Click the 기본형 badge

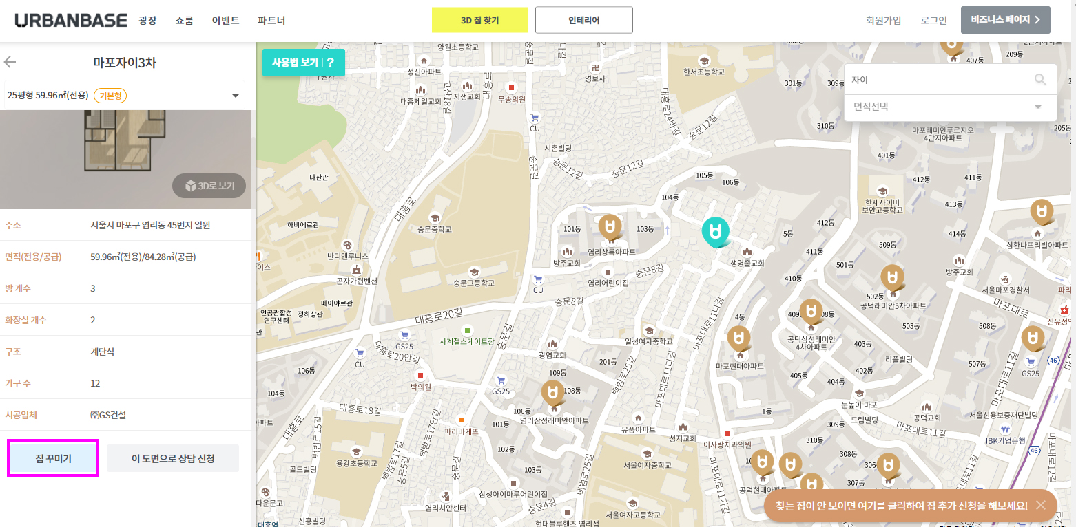point(110,95)
